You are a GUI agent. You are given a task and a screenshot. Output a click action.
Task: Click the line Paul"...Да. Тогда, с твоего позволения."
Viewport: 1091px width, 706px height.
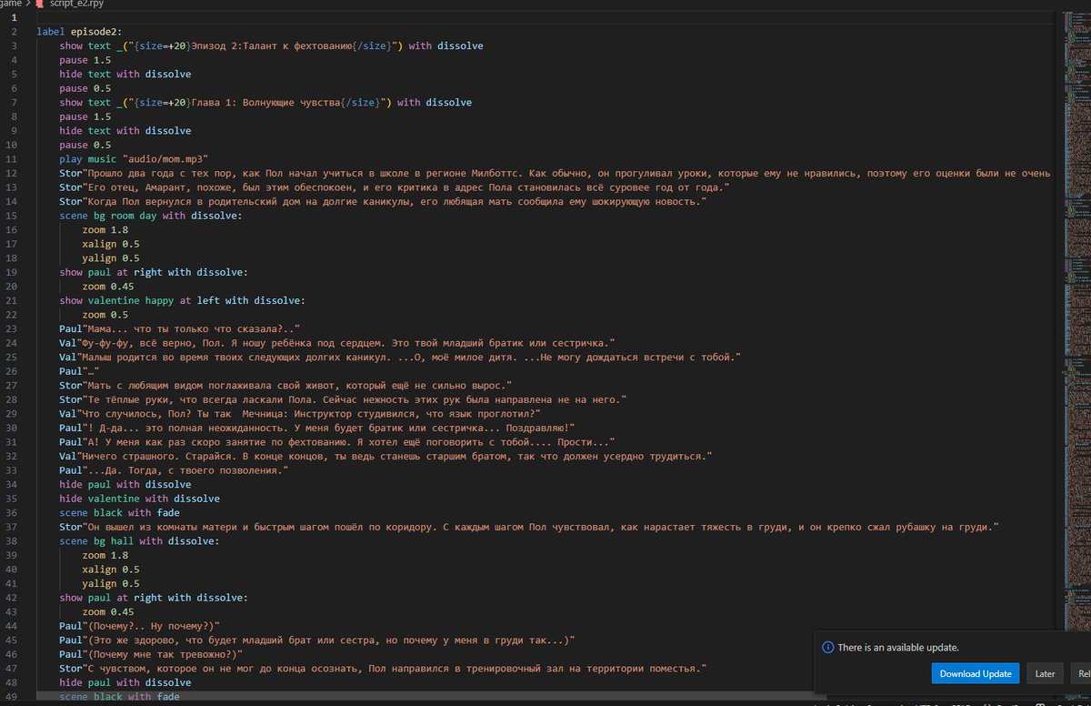point(174,469)
